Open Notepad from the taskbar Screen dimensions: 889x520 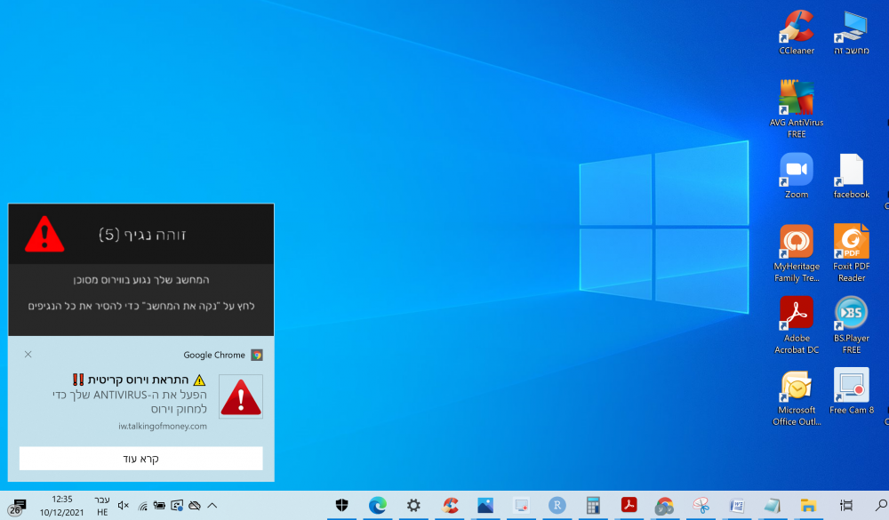coord(773,505)
